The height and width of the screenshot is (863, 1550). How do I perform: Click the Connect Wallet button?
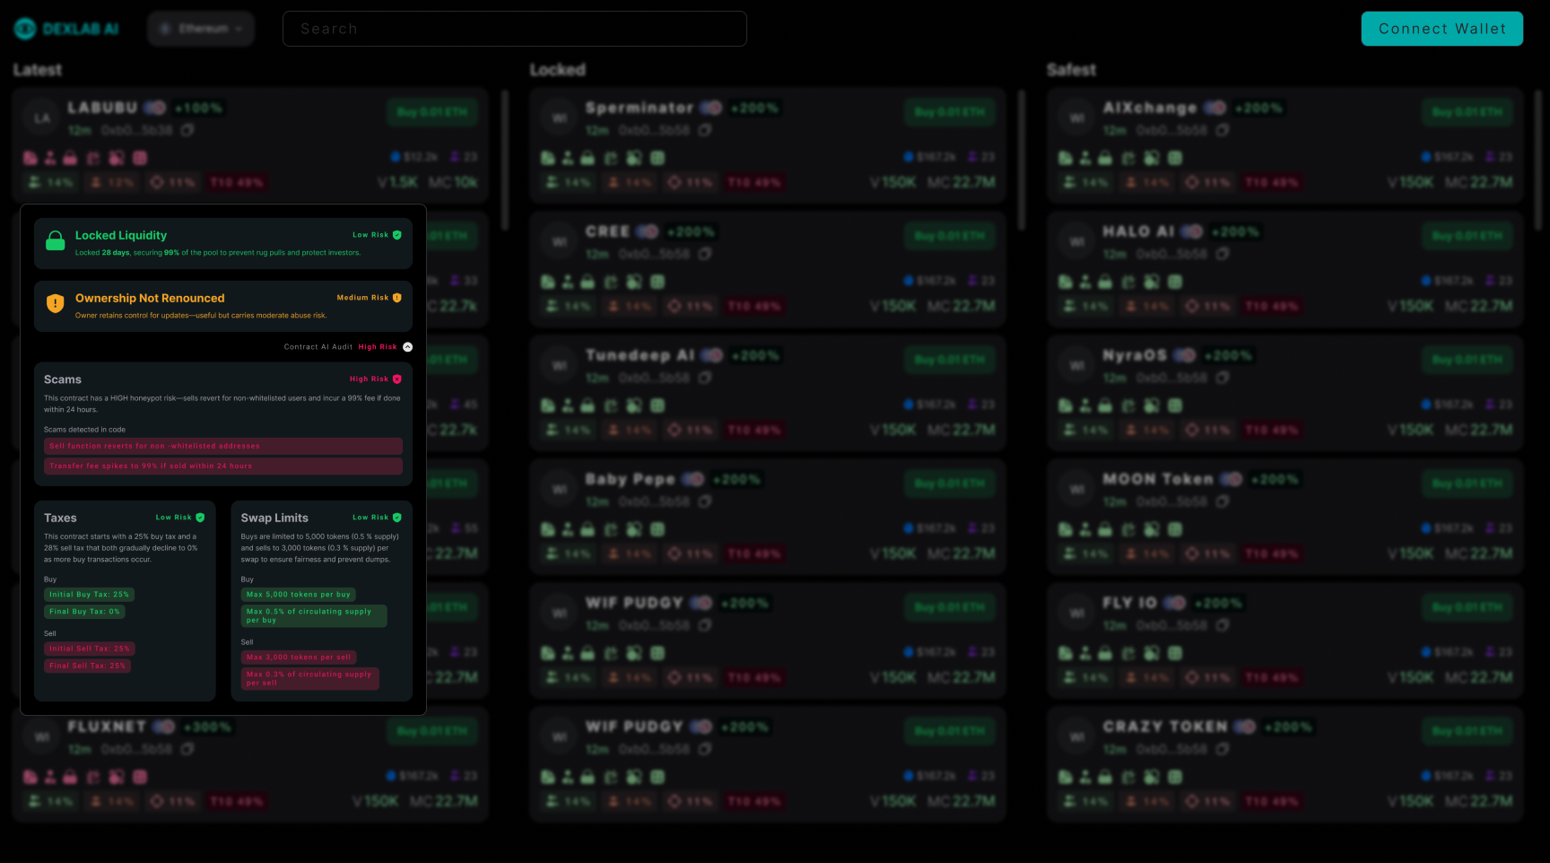coord(1441,29)
